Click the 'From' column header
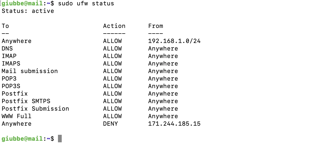Screen dimensions: 329x145 click(x=156, y=26)
